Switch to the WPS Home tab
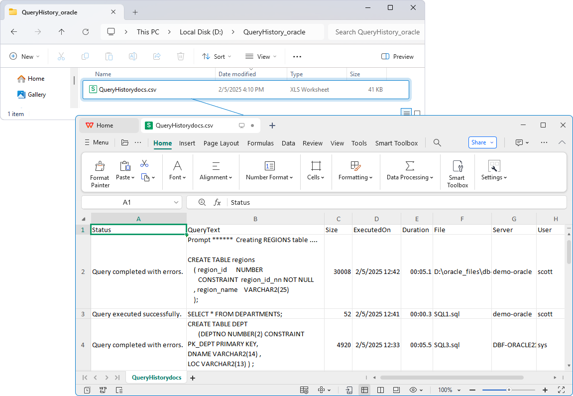 pyautogui.click(x=109, y=126)
